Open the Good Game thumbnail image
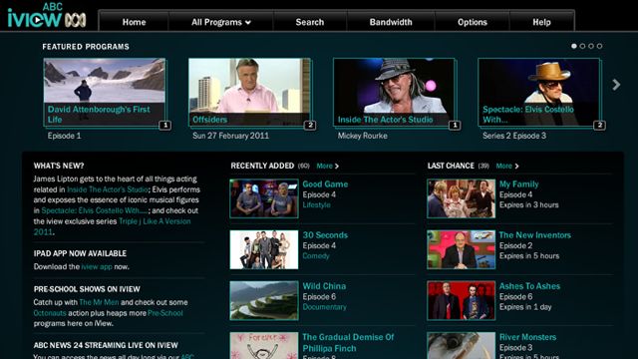This screenshot has width=638, height=359. [x=264, y=198]
